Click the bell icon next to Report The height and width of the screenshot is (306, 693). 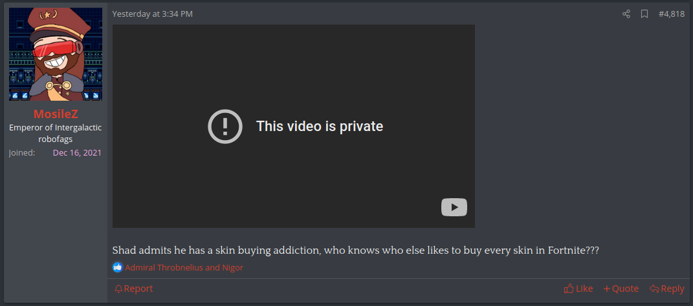(118, 289)
